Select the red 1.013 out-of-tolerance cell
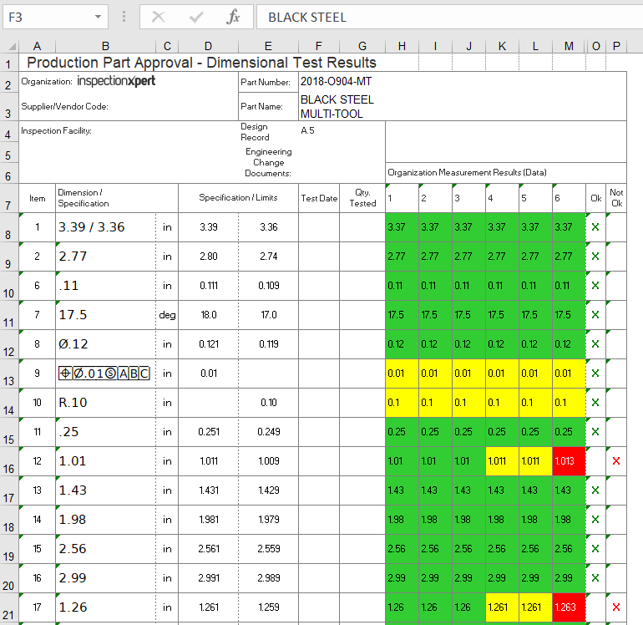643x625 pixels. (x=569, y=461)
